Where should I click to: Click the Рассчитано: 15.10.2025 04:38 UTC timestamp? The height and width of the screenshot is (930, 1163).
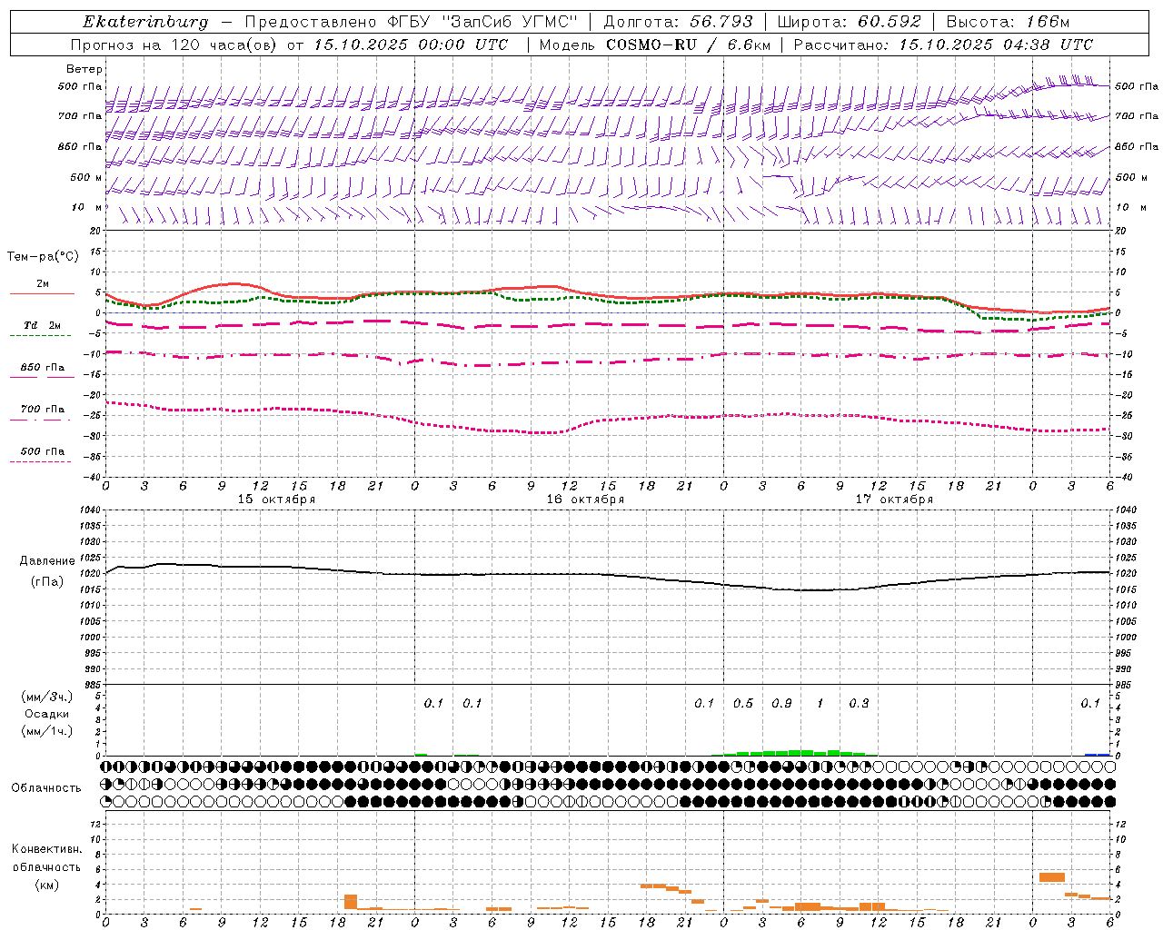(x=943, y=45)
